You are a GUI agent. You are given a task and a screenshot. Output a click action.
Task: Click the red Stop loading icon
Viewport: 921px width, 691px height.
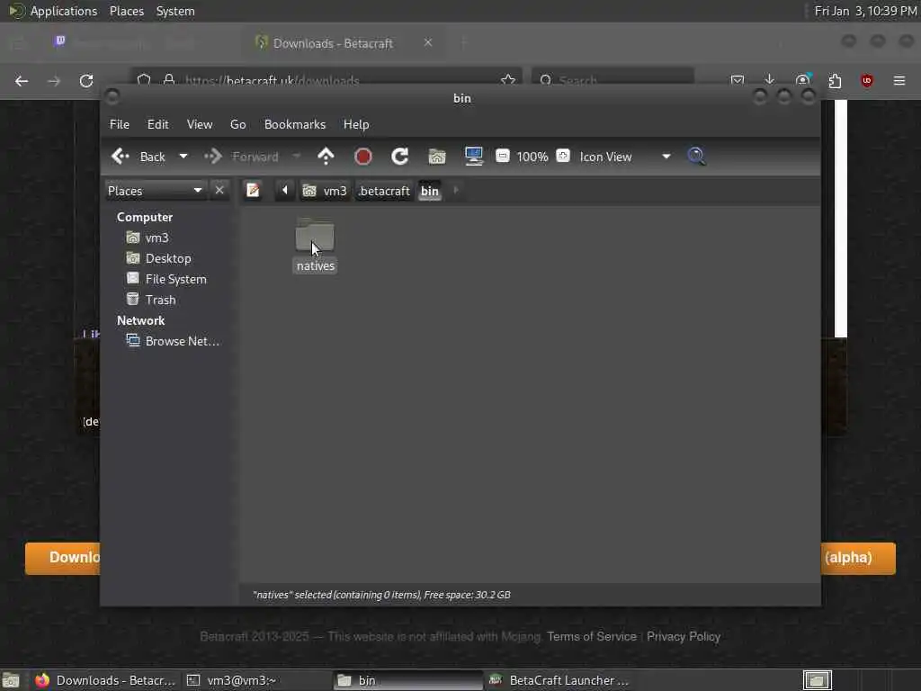coord(363,157)
